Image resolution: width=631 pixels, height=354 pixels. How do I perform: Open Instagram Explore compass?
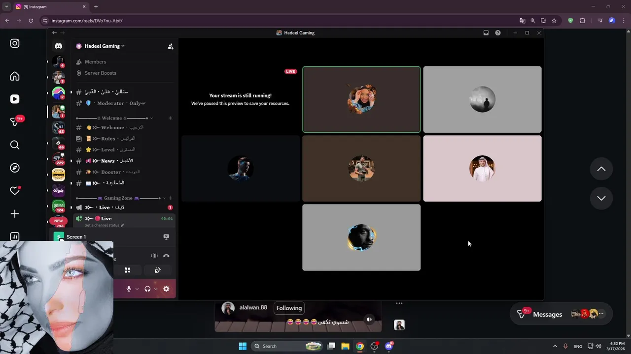point(15,168)
